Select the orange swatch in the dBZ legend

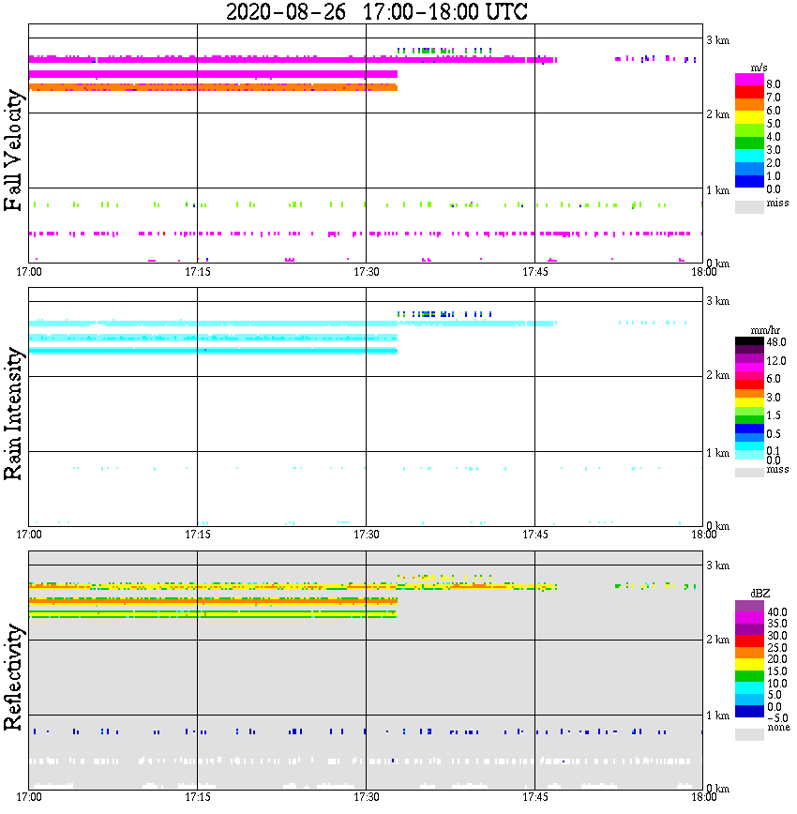(x=749, y=653)
